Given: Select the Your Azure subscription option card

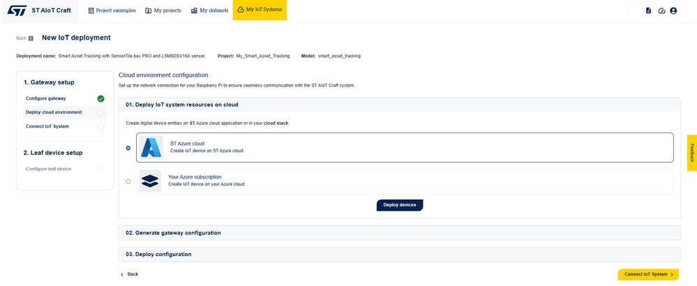Looking at the screenshot, I should coord(405,181).
